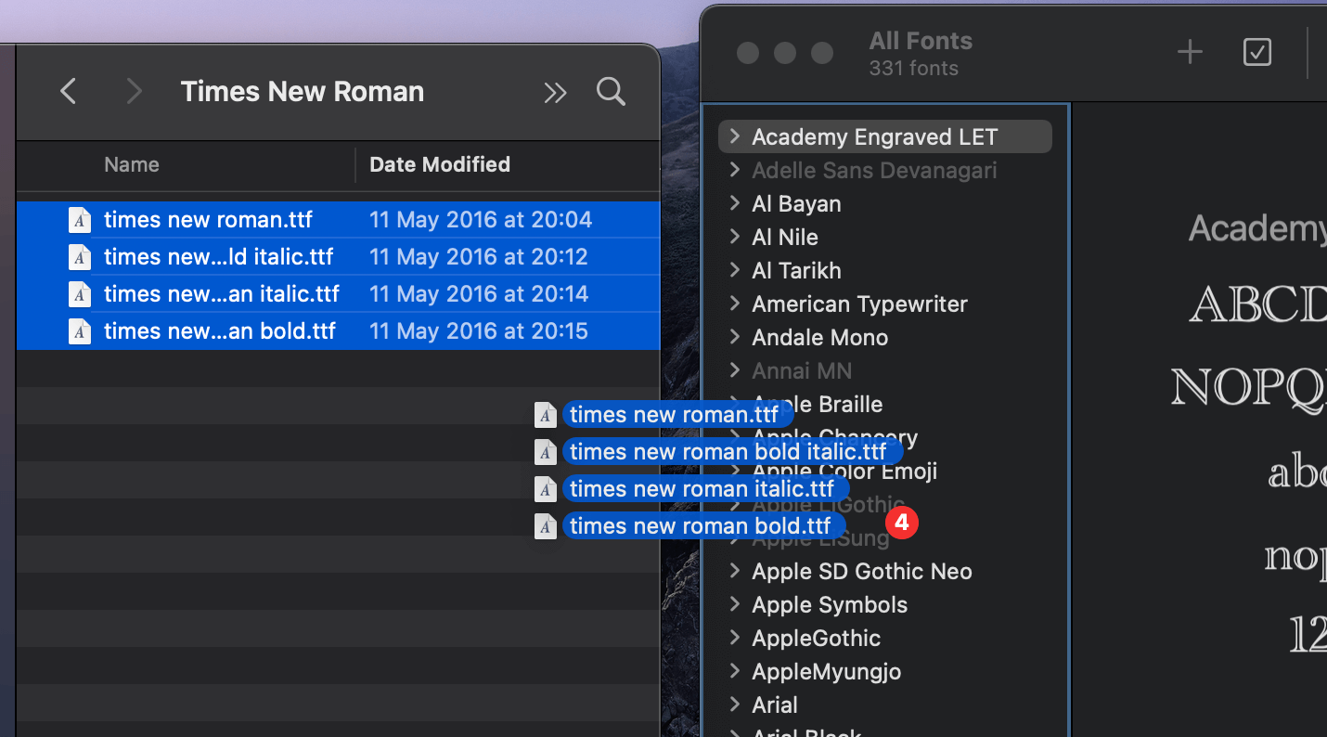The height and width of the screenshot is (737, 1327).
Task: Select Al Nile in font list
Action: (785, 237)
